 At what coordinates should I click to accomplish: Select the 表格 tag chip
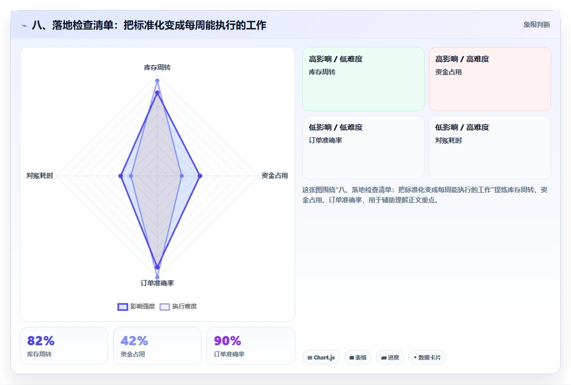click(357, 357)
